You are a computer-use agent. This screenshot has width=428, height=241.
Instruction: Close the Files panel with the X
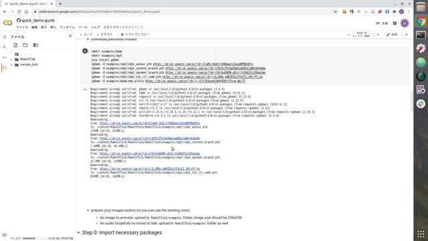click(70, 35)
